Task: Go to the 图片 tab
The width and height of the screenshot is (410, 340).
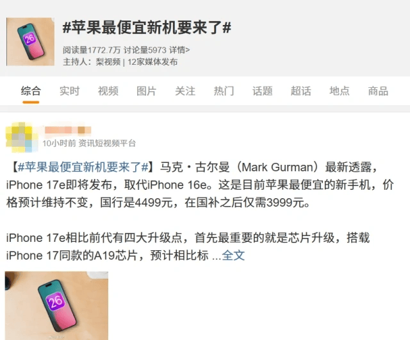Action: 147,91
